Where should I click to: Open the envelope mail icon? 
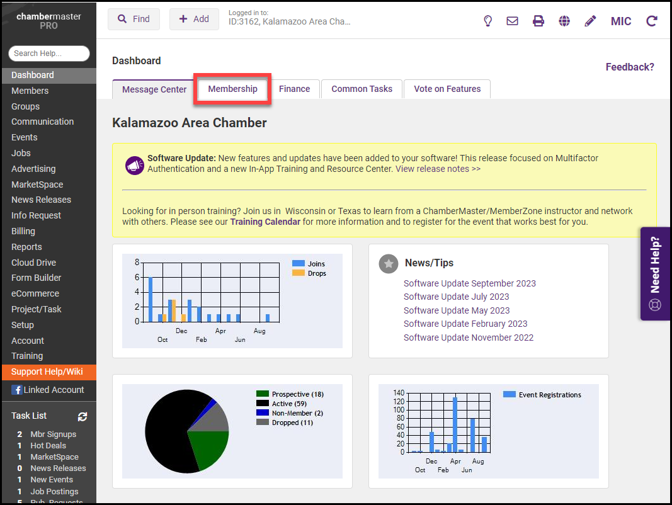click(x=513, y=21)
